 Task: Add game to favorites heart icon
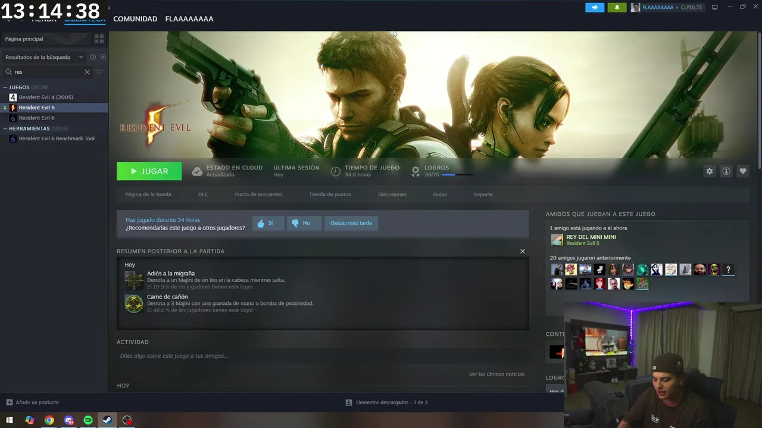[742, 171]
